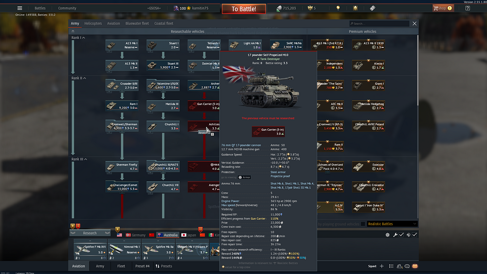Select the Coastal fleet tab

163,23
